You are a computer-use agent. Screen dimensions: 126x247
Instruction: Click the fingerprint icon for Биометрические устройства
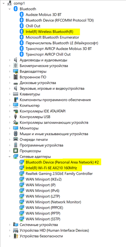(15, 66)
